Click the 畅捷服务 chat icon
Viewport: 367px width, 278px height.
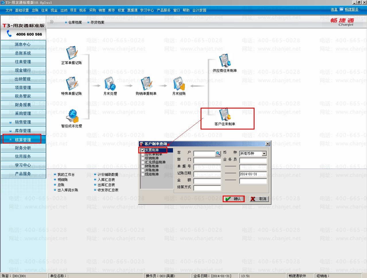click(x=341, y=9)
